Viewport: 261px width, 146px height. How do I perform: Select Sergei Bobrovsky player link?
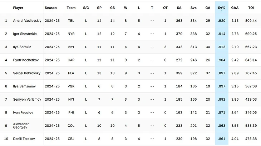click(x=26, y=73)
